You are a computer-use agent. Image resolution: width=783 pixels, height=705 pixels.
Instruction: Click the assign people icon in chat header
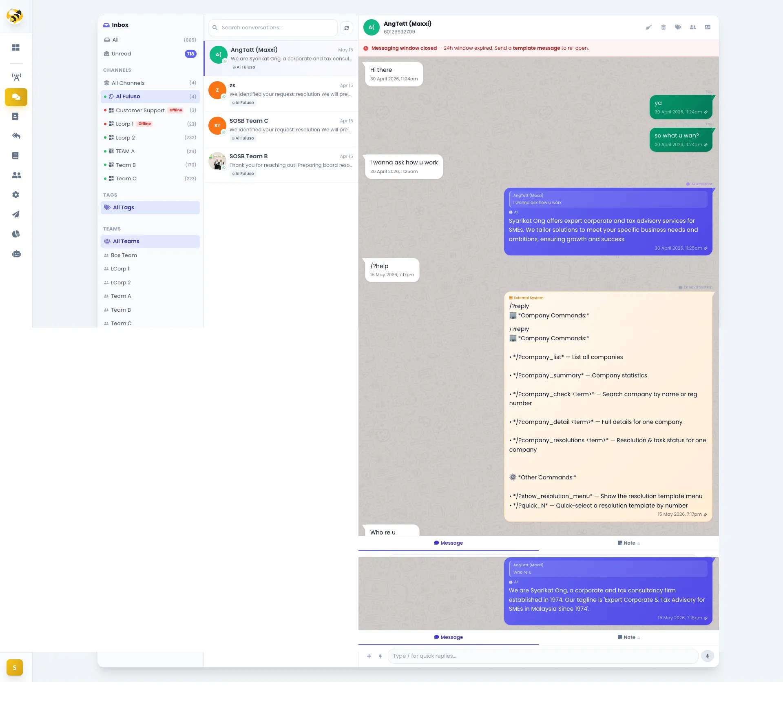(693, 27)
